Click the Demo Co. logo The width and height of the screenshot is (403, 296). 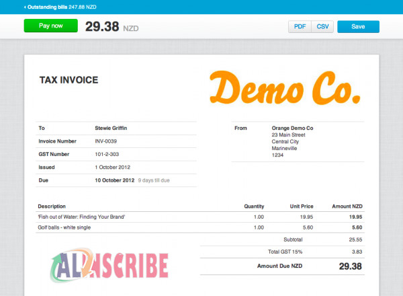coord(285,87)
